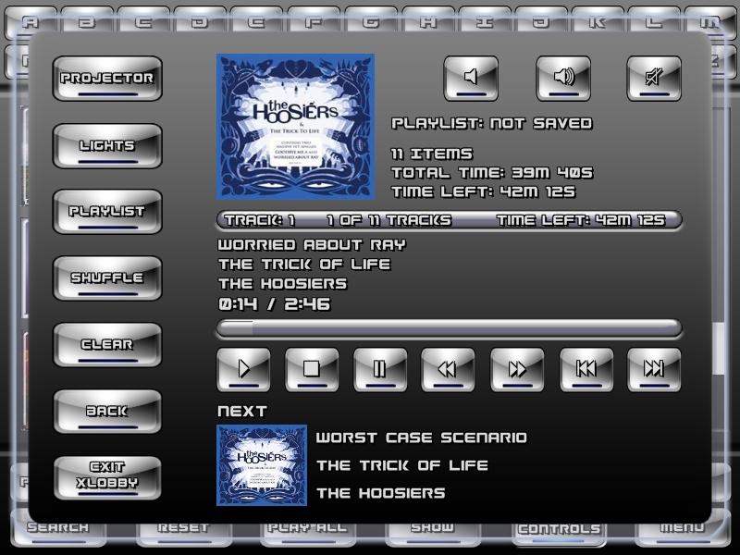This screenshot has height=555, width=740.
Task: Rewind the current track
Action: pos(448,369)
